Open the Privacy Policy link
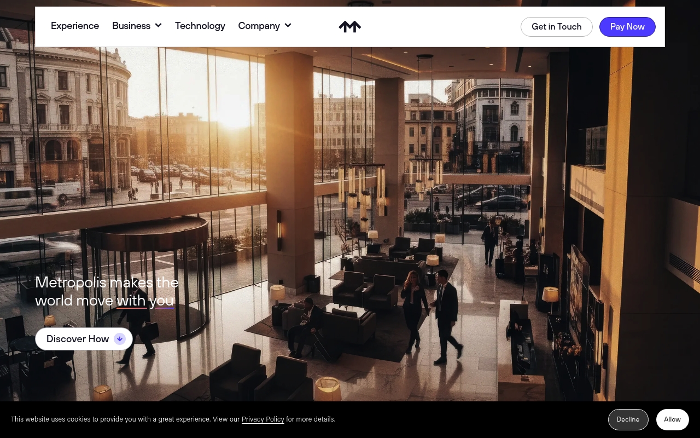 coord(263,419)
